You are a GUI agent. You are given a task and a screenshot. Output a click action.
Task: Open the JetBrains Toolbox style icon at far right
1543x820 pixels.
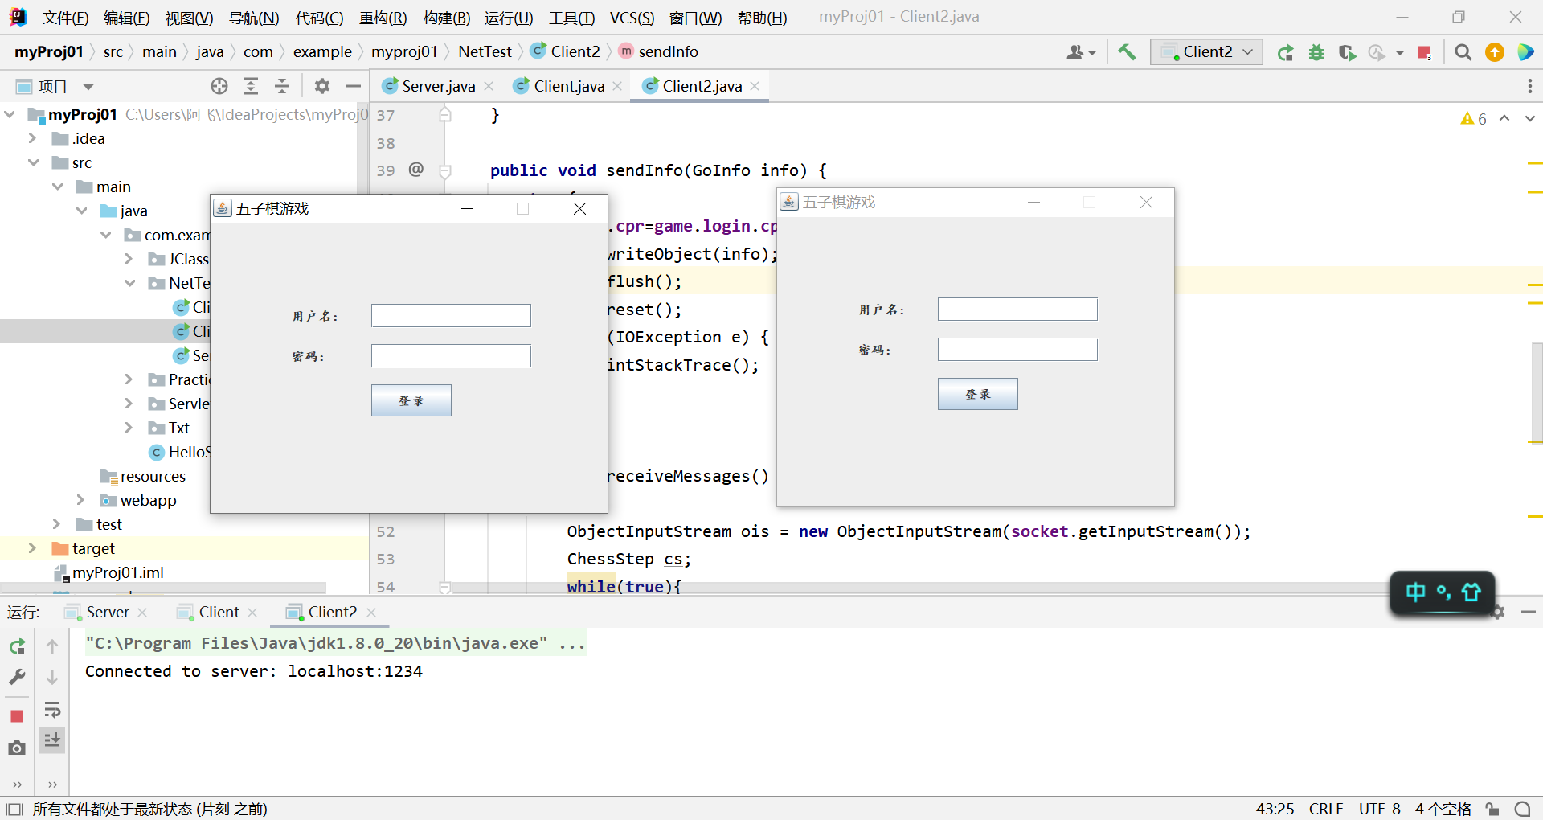(x=1525, y=52)
